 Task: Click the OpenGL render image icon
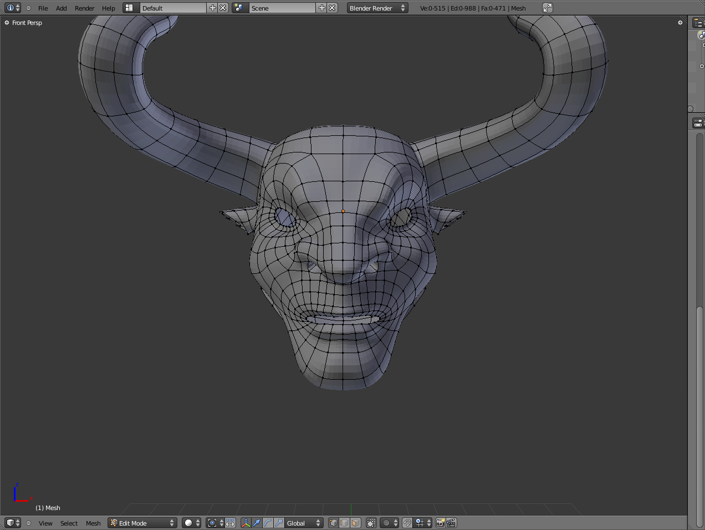(440, 523)
